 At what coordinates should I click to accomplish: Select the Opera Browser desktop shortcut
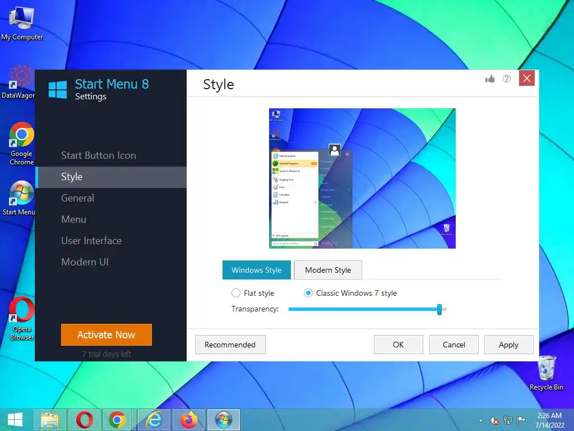tap(22, 319)
